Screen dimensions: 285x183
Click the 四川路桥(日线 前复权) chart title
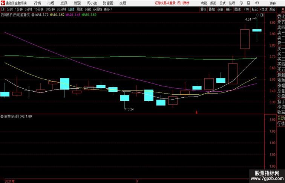[x=15, y=15]
